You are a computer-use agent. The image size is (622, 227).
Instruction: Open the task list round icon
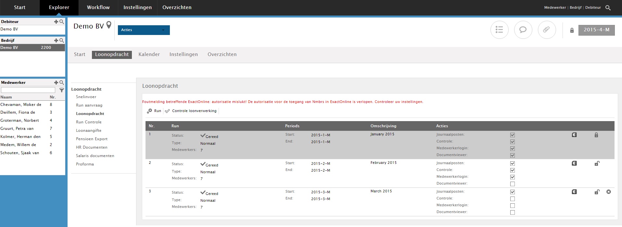pos(499,30)
